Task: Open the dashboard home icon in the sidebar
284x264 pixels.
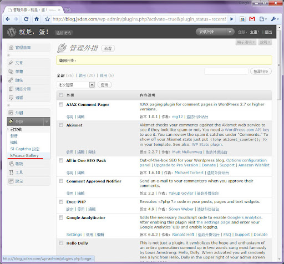Action: (x=11, y=48)
